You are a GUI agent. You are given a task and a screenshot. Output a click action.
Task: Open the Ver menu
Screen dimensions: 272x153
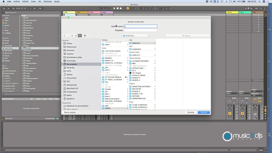click(40, 1)
